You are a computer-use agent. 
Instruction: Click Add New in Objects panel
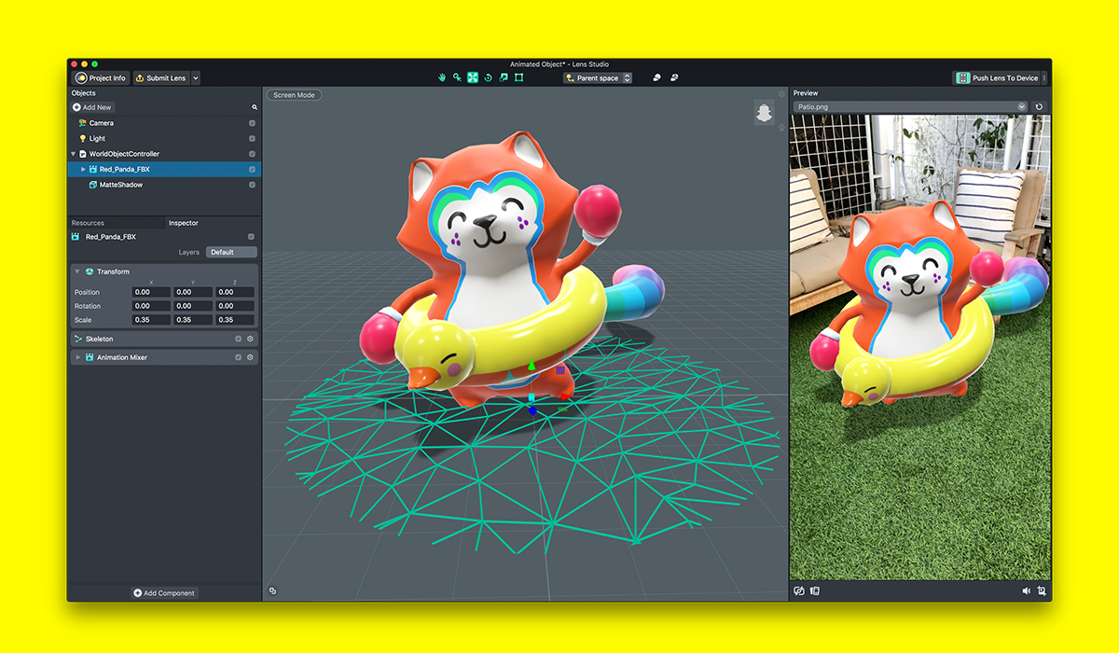(92, 107)
